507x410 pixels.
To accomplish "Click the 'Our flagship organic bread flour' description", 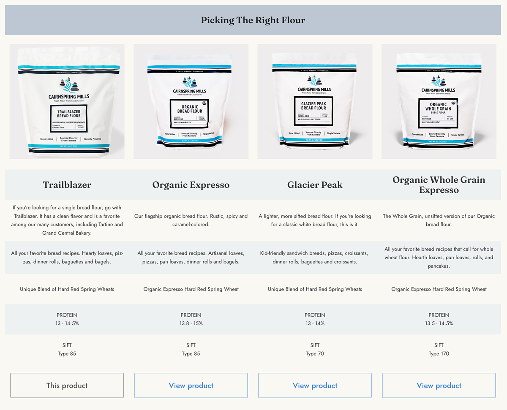I will (x=191, y=220).
